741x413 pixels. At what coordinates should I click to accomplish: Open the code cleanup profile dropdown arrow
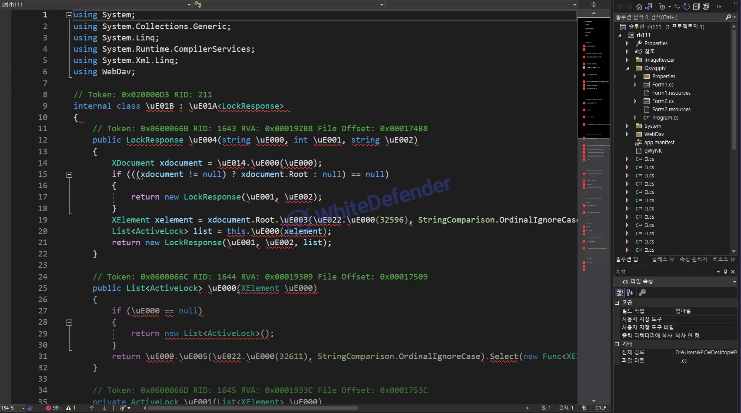(x=129, y=408)
